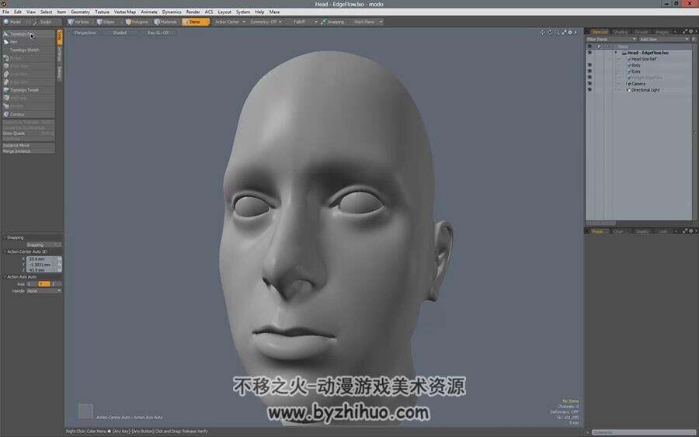Toggle Snapping in the top toolbar
Viewport: 699px width, 437px height.
click(x=333, y=22)
